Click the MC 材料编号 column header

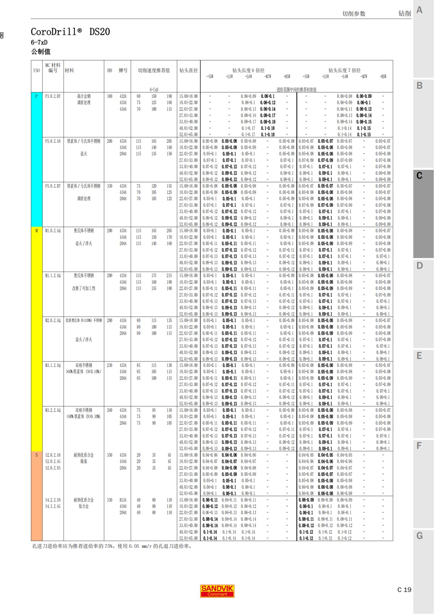click(53, 68)
